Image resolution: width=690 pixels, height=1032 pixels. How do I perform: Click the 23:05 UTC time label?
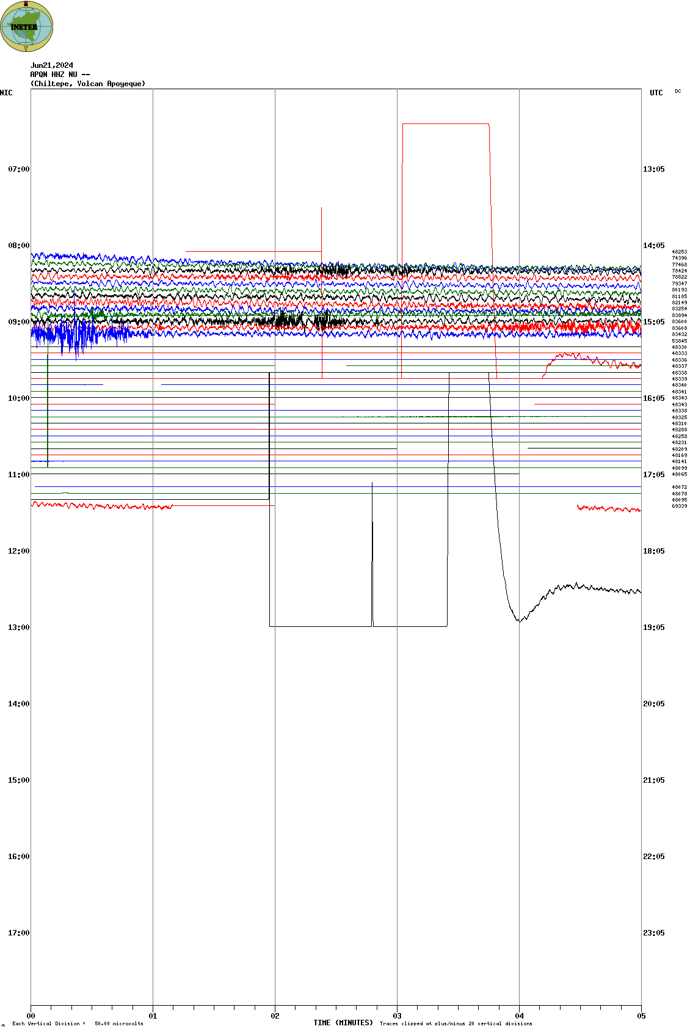(653, 933)
